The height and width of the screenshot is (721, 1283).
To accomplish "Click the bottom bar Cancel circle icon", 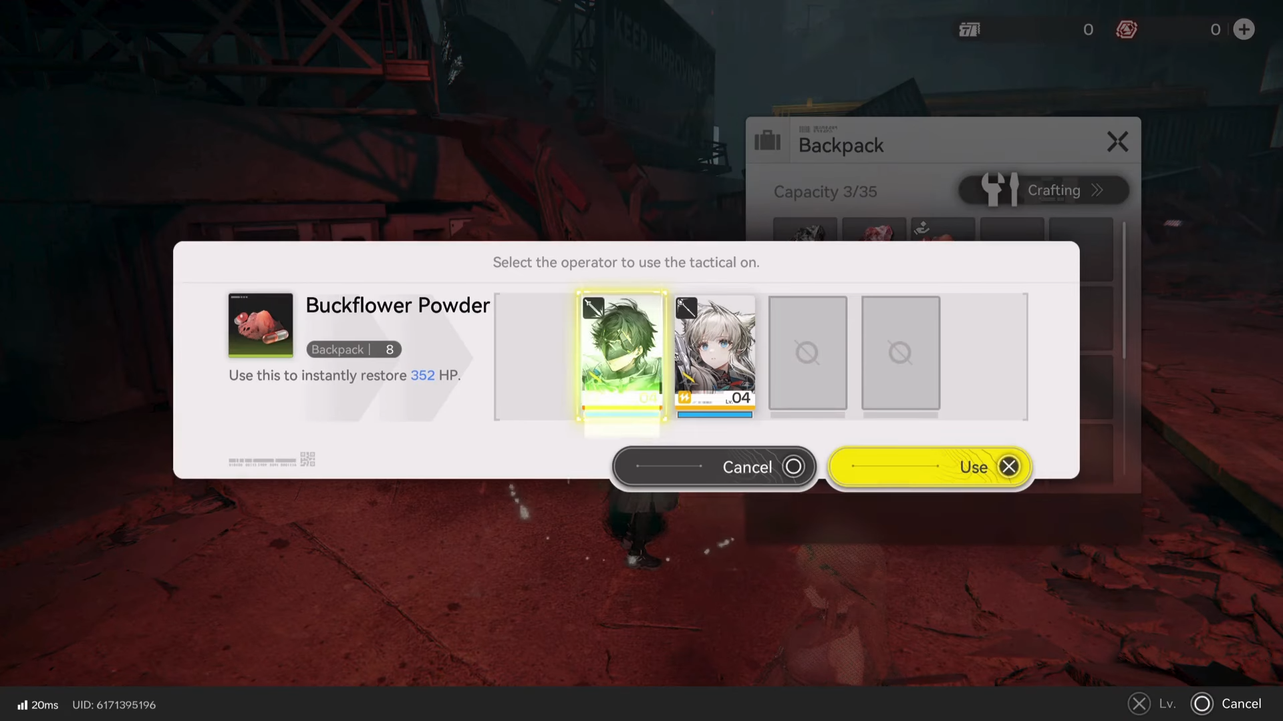I will click(1201, 704).
